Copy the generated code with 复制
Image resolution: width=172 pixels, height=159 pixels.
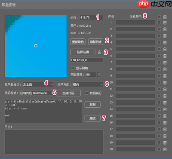pyautogui.click(x=92, y=104)
